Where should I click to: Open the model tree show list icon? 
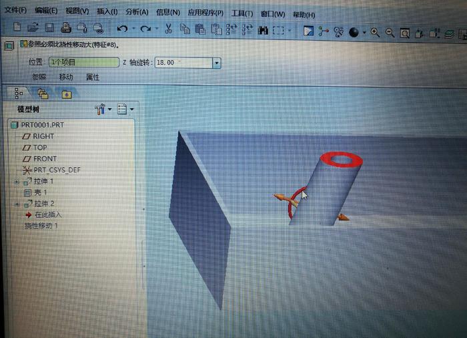(122, 109)
